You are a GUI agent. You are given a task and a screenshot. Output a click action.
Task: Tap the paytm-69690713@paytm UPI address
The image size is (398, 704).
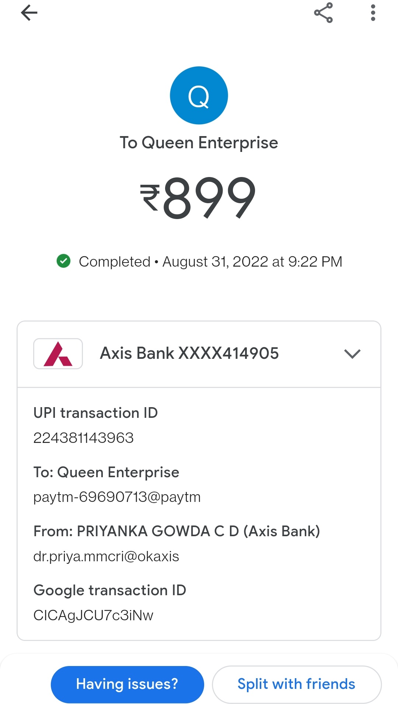click(x=117, y=497)
